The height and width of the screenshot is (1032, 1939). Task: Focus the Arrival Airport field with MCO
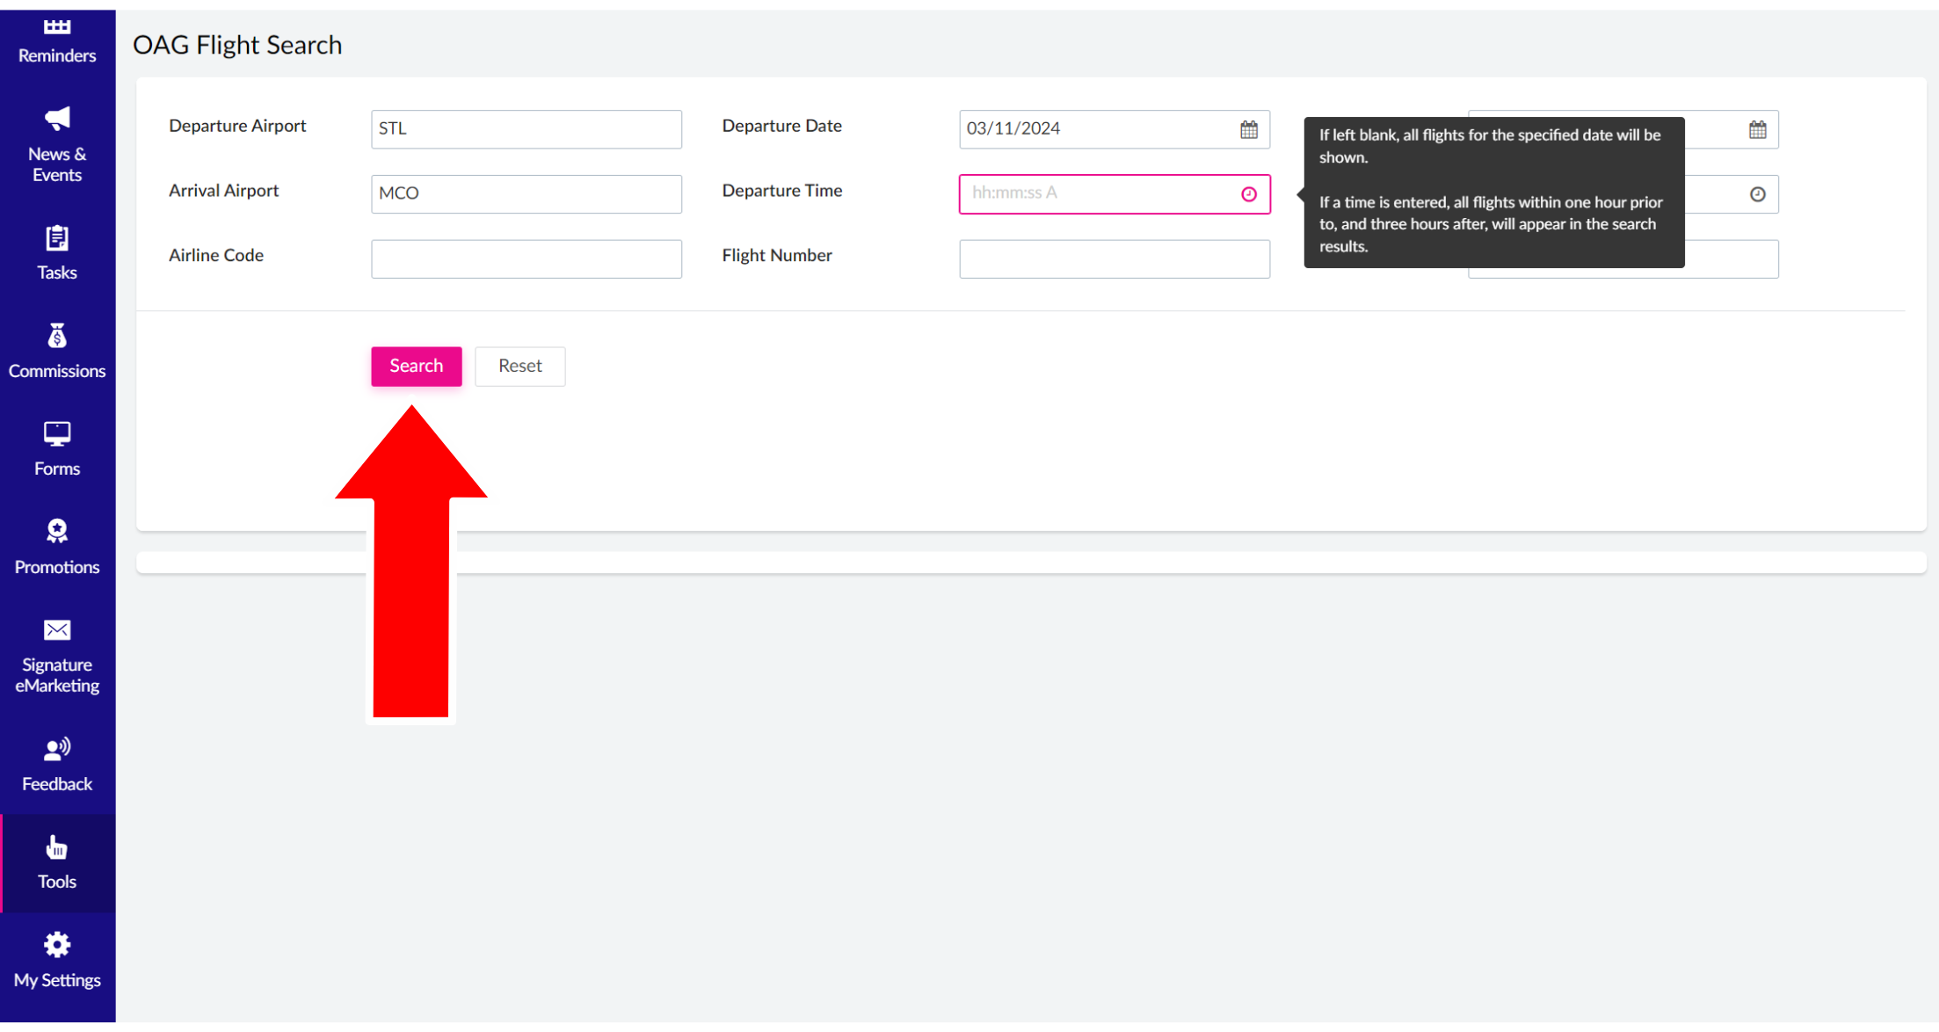(x=526, y=194)
